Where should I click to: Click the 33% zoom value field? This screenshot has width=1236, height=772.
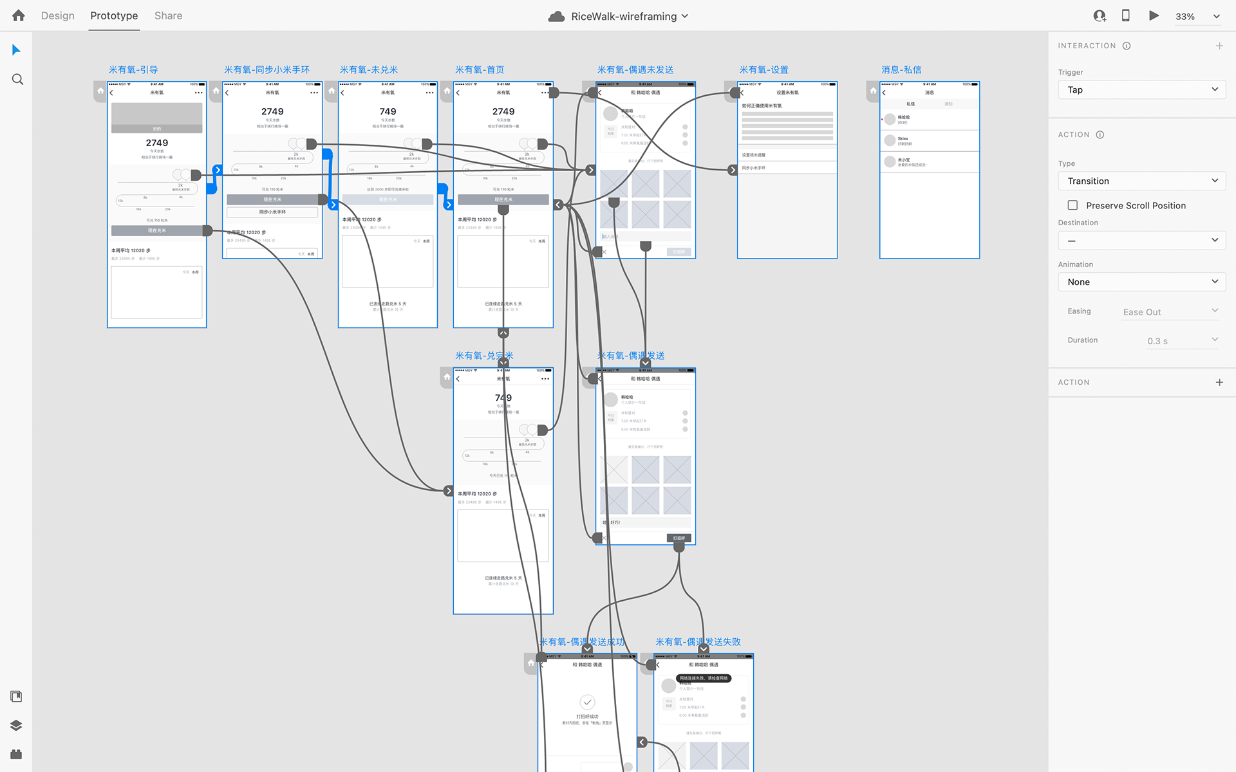click(x=1185, y=17)
